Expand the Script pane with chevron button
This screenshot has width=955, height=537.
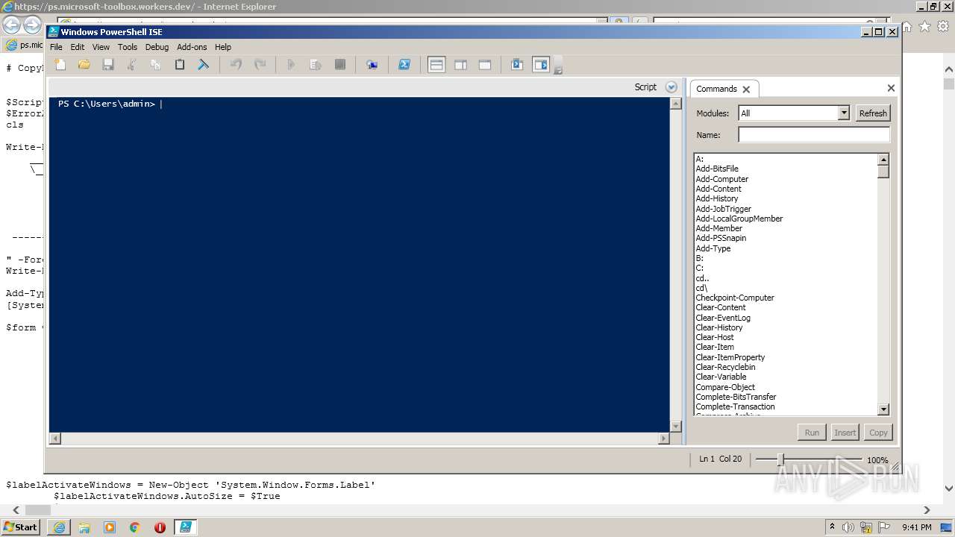pyautogui.click(x=671, y=87)
